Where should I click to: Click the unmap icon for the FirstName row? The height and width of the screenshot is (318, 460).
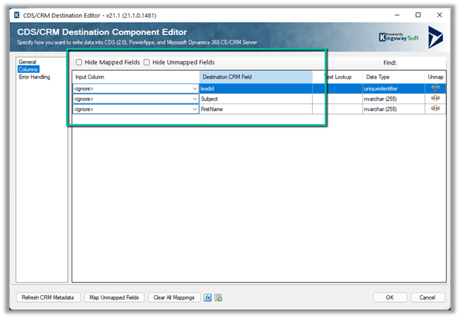(435, 109)
